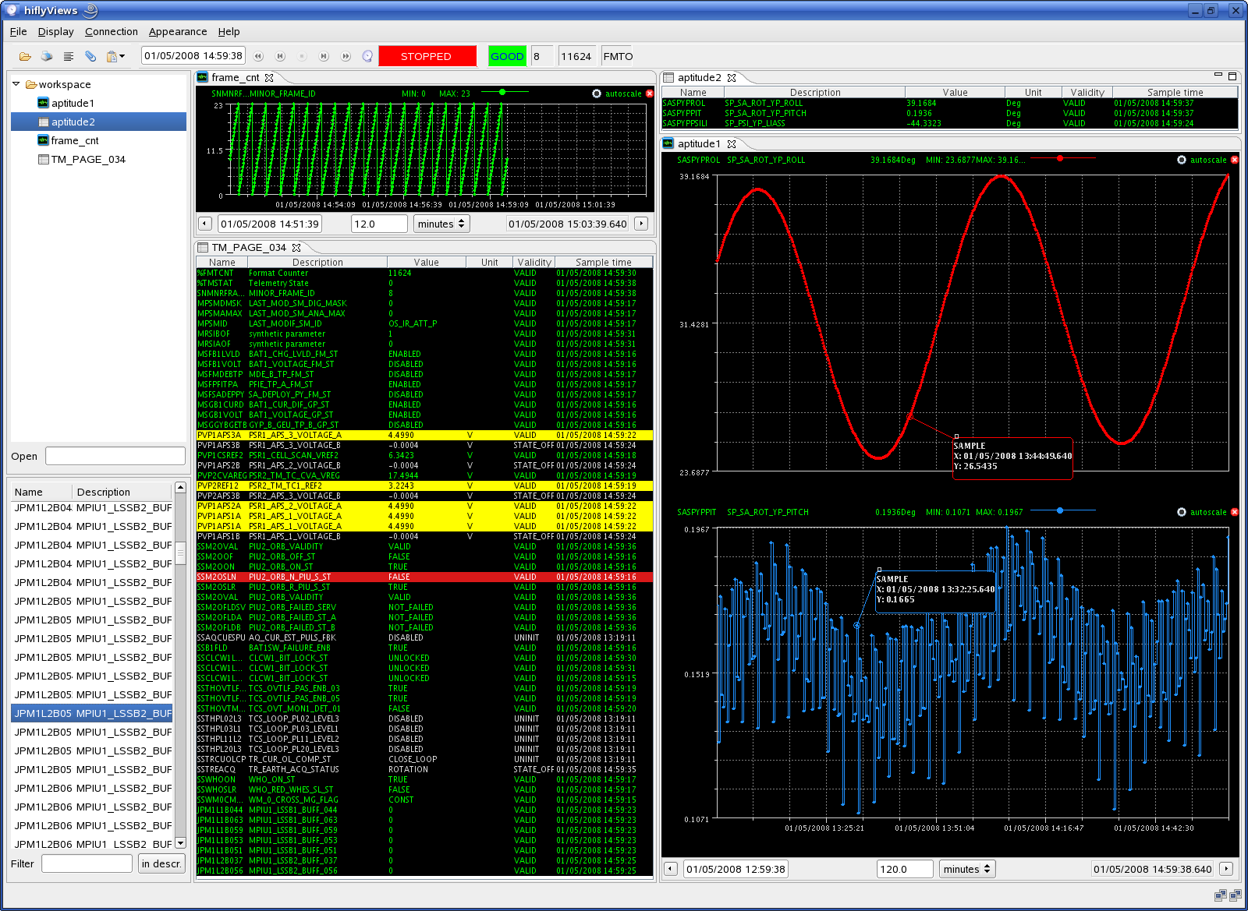
Task: Toggle autoscale on the SASPYPROL roll plot
Action: coord(1202,160)
